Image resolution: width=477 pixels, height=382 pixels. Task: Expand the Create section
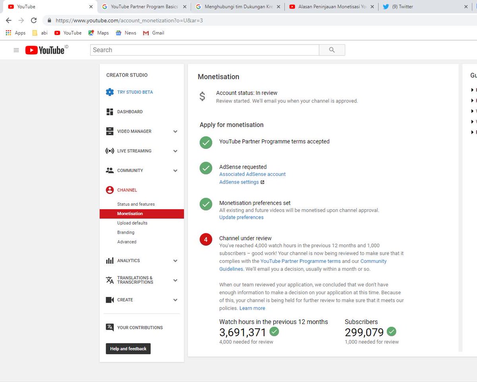click(175, 300)
